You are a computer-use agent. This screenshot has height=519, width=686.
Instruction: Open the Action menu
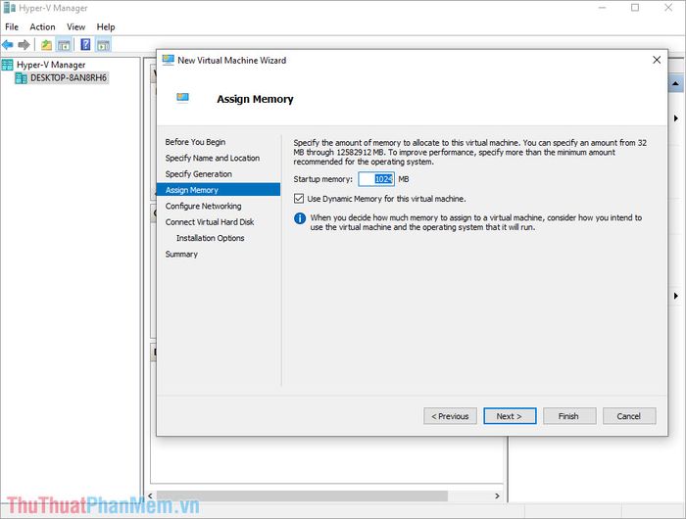point(42,27)
